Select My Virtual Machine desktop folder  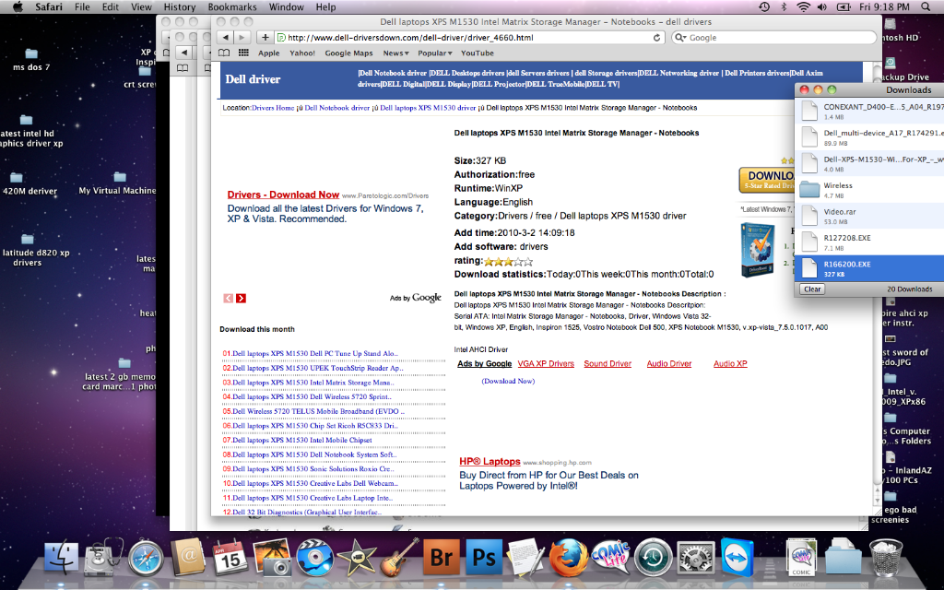[x=117, y=183]
